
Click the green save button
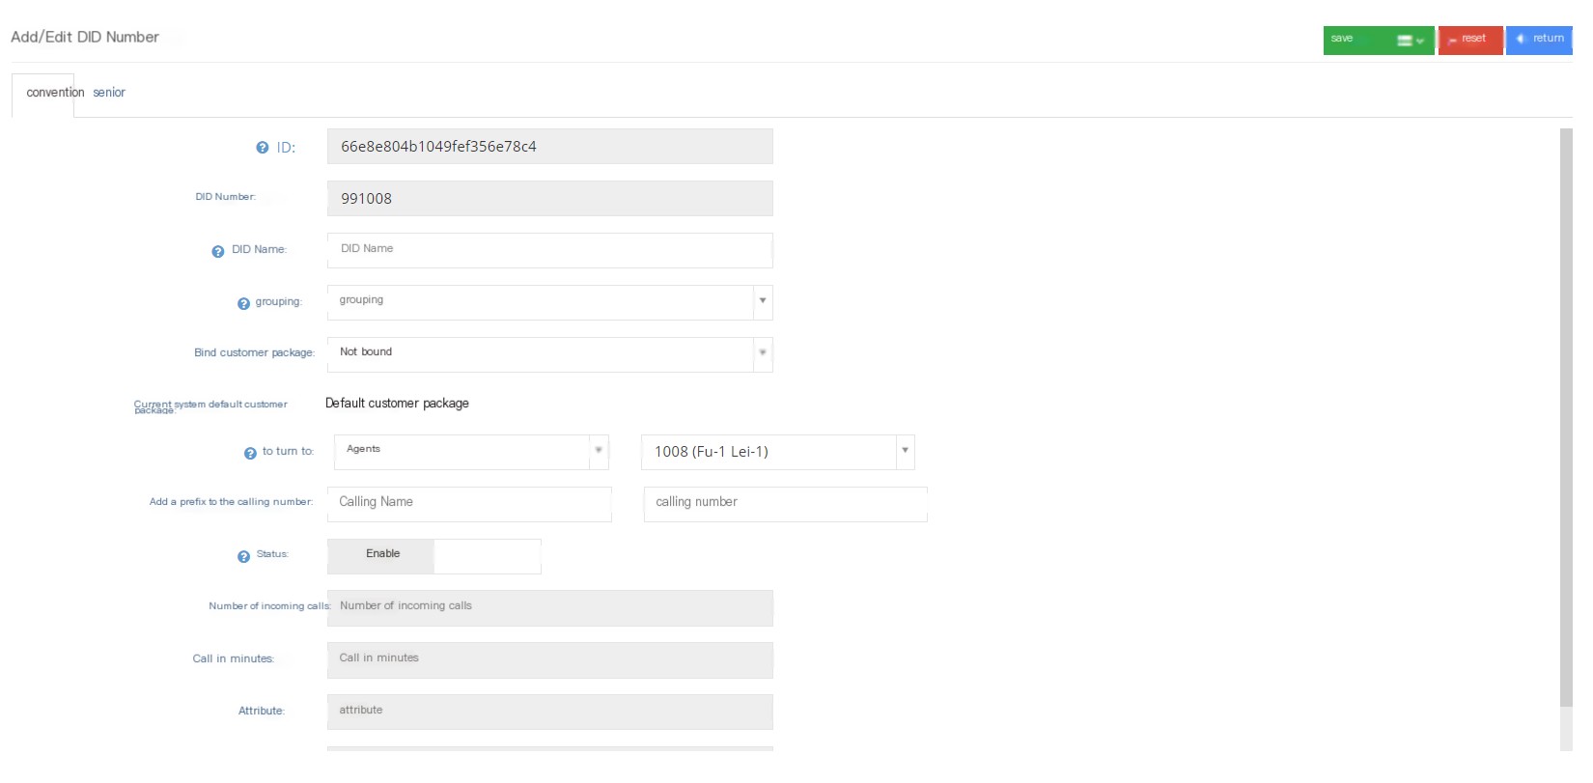pos(1379,40)
